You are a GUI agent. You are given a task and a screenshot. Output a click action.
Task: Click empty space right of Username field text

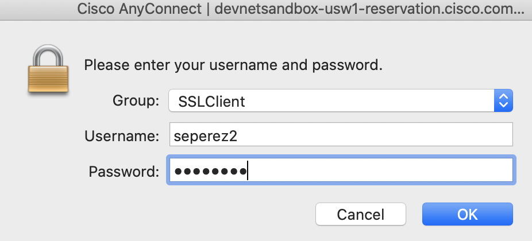(373, 136)
